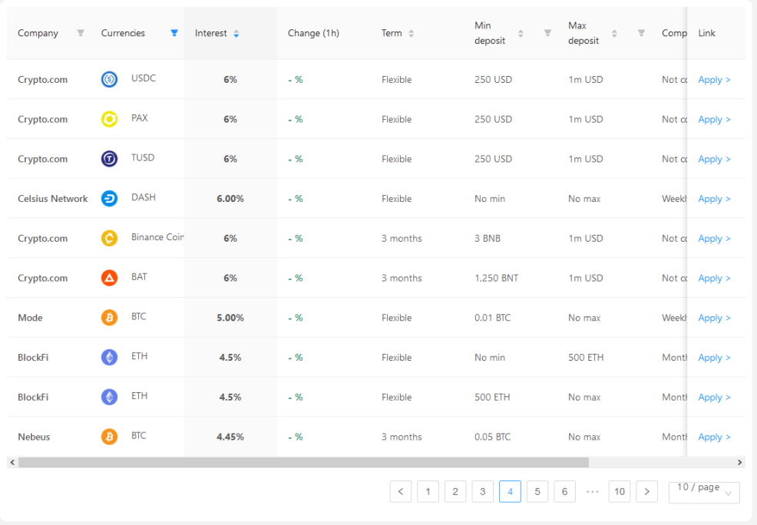Click the horizontal scrollbar right arrow
757x525 pixels.
click(x=739, y=462)
